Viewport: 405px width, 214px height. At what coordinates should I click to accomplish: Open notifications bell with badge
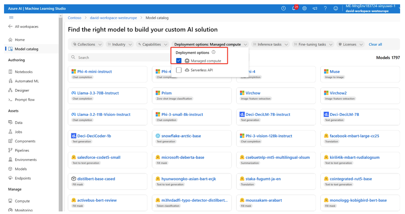pos(294,8)
